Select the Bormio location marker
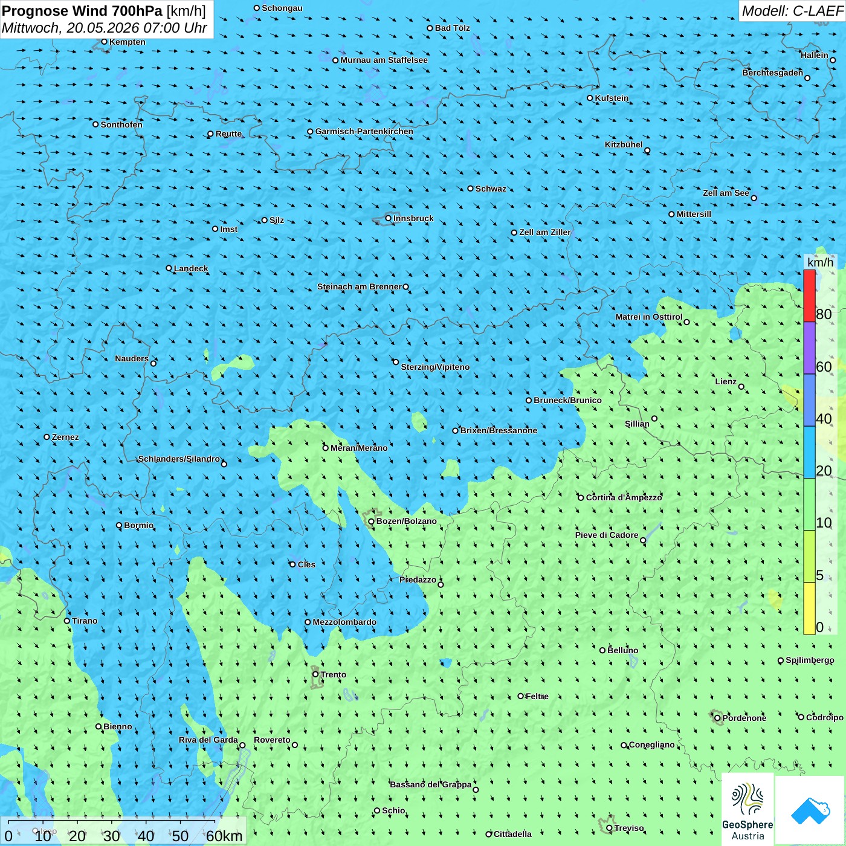 pyautogui.click(x=119, y=525)
